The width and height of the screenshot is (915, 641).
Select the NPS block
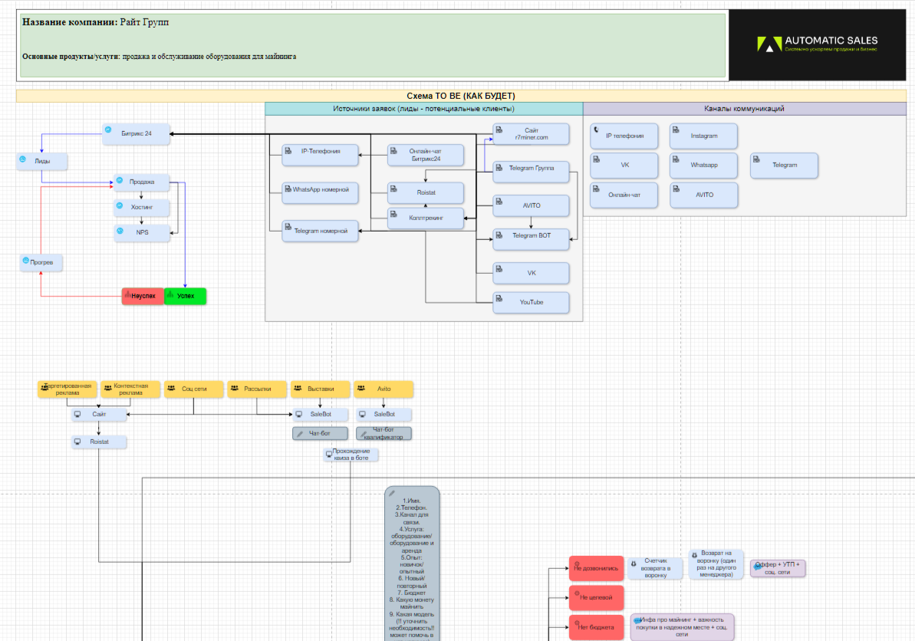[142, 232]
